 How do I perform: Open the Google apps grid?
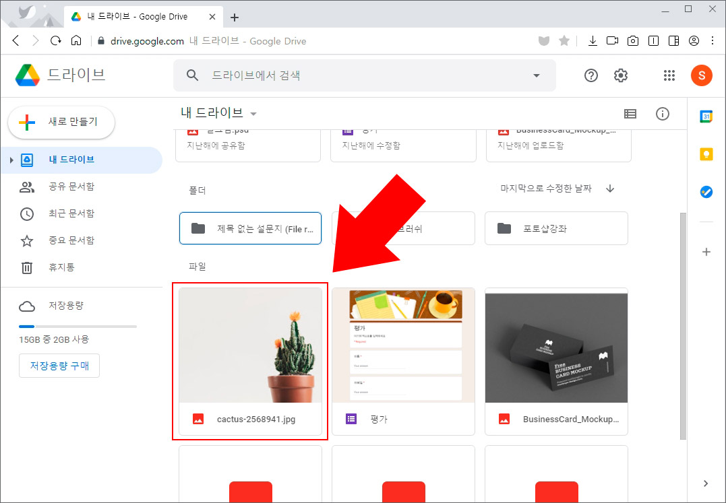click(669, 75)
